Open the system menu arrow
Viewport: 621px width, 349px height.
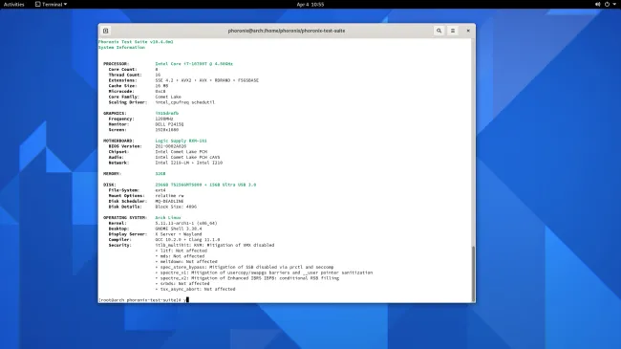614,5
